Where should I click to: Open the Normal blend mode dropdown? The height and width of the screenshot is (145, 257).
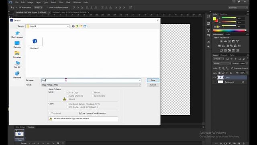click(222, 64)
